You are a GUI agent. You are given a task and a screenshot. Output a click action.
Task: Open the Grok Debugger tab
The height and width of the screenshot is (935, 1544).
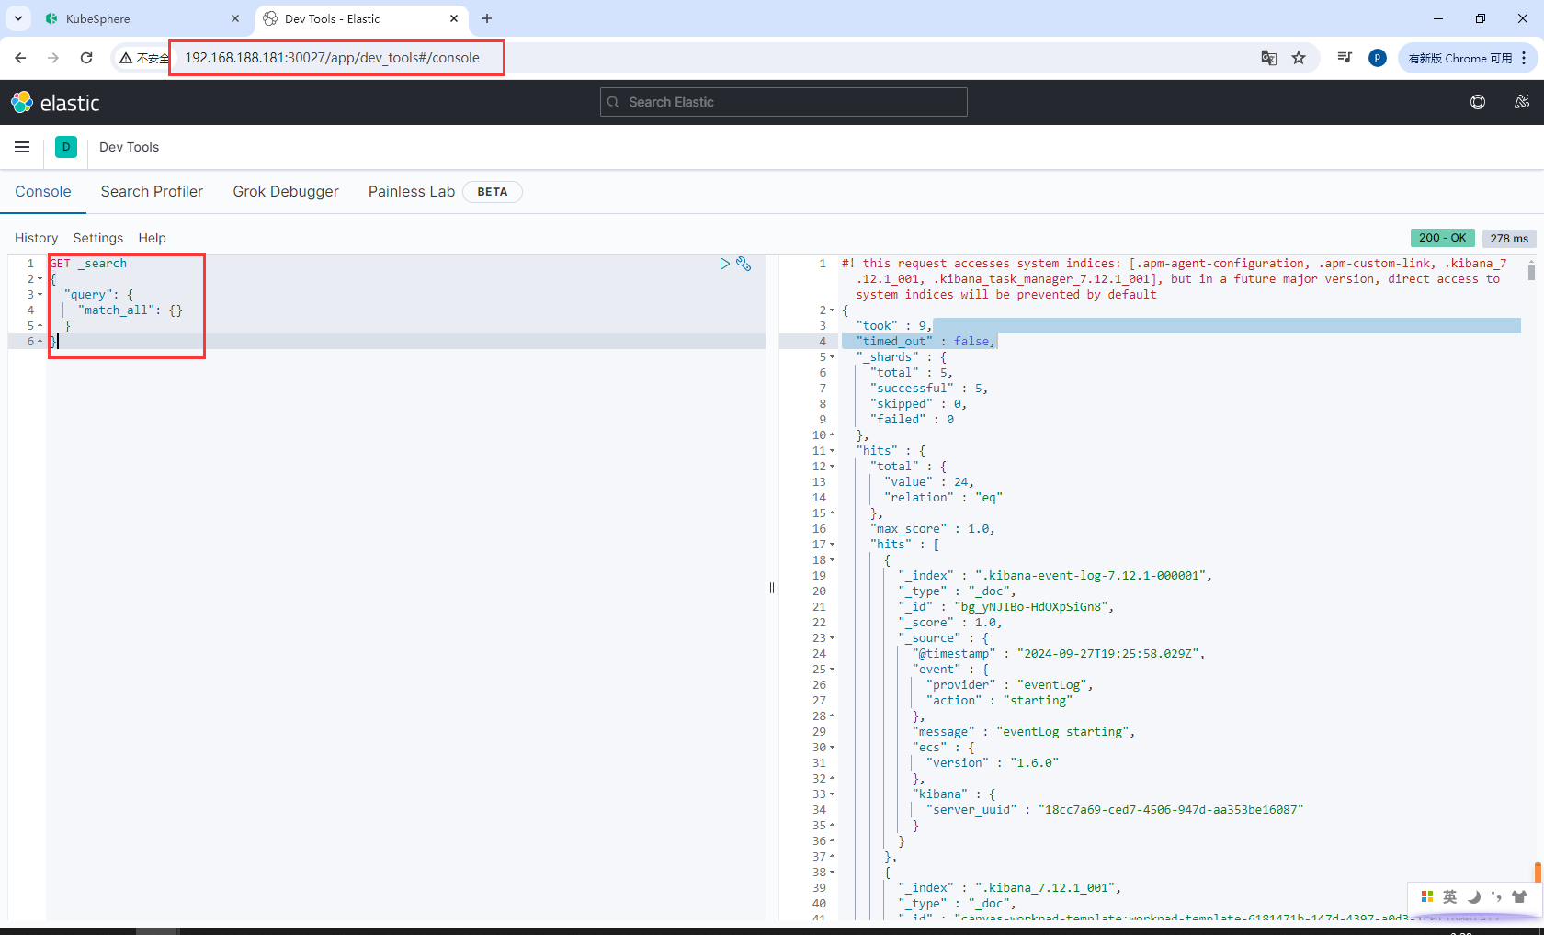(286, 191)
